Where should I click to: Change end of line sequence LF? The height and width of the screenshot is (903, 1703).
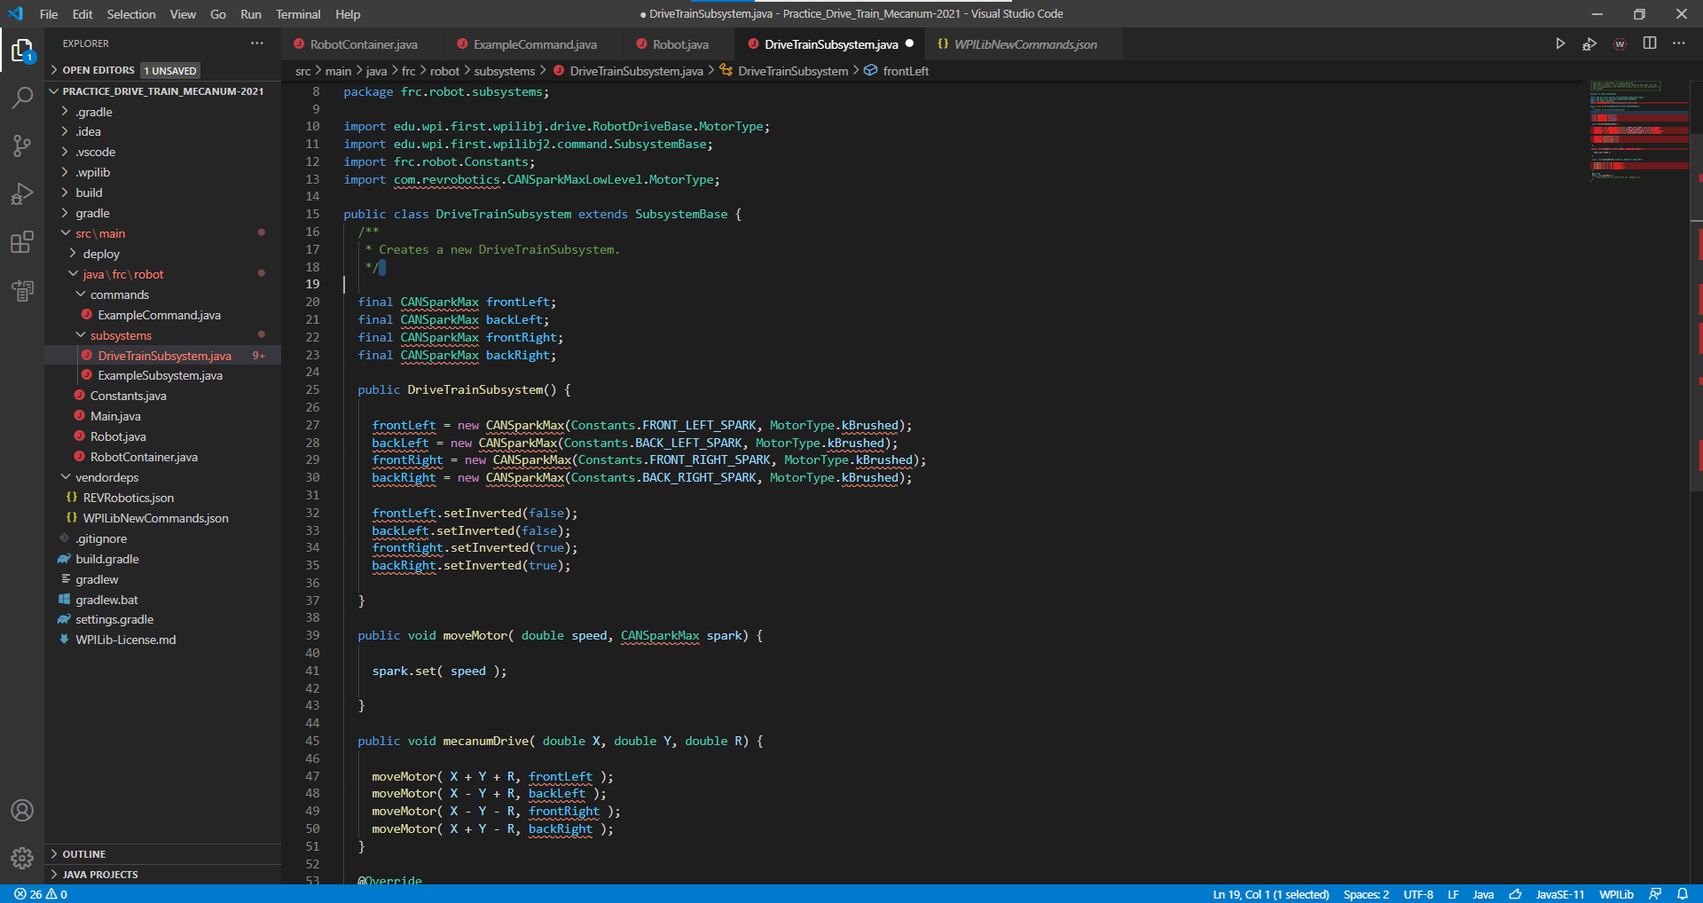click(x=1453, y=894)
